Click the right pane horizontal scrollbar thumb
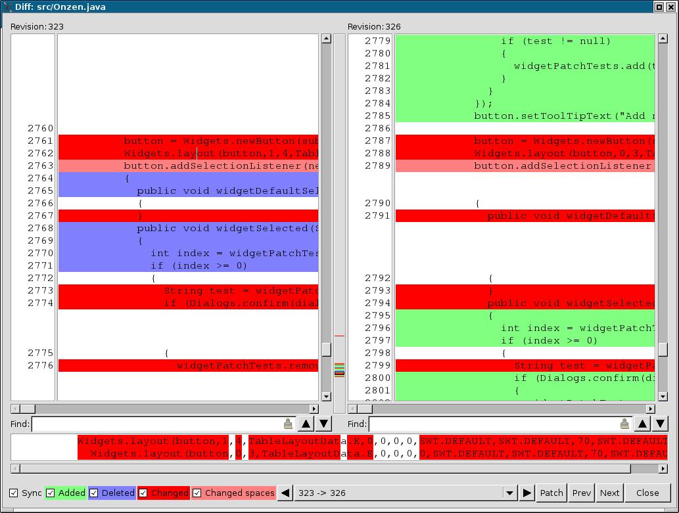Viewport: 679px width, 513px height. coord(364,409)
